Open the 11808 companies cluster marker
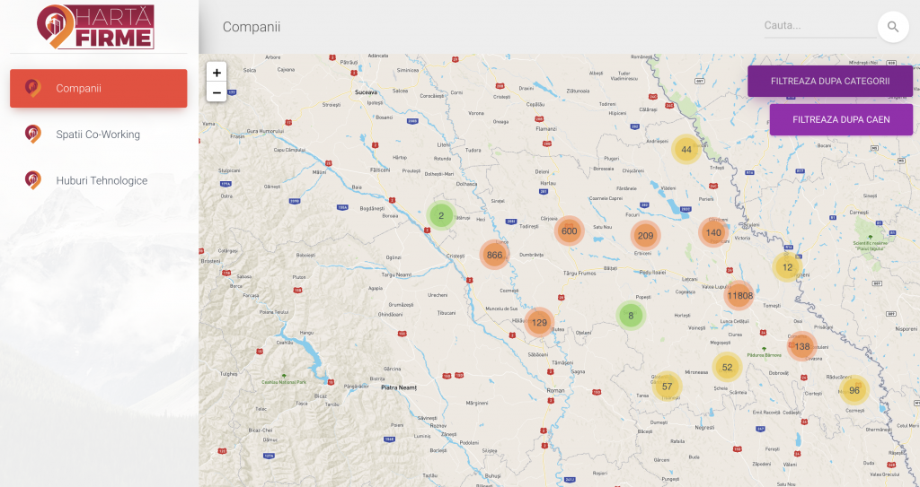The width and height of the screenshot is (920, 487). (739, 295)
